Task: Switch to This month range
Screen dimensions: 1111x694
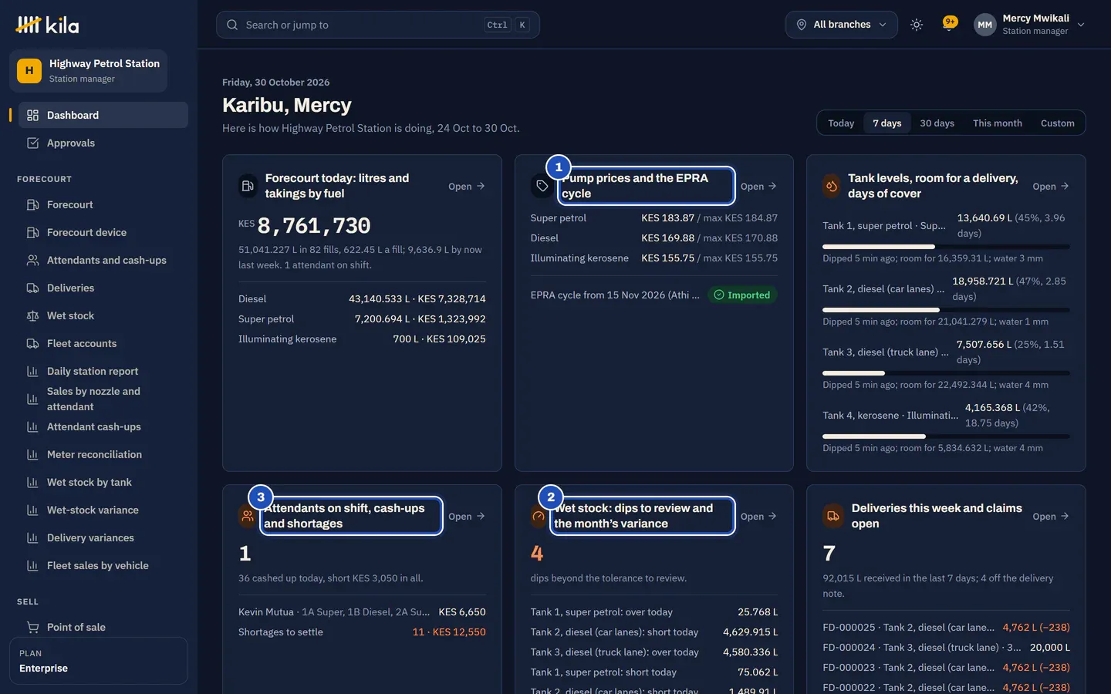Action: (997, 123)
